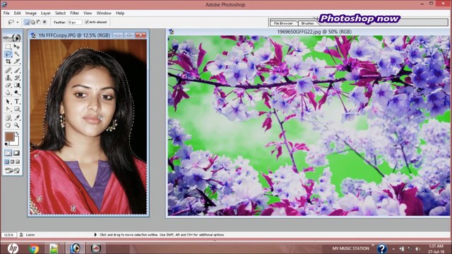The height and width of the screenshot is (254, 452).
Task: Select the Crop tool
Action: coord(8,61)
